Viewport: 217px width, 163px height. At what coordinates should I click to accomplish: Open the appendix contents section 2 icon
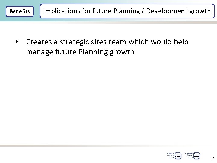coord(197,156)
